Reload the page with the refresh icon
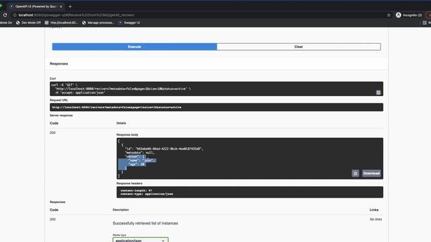Image resolution: width=431 pixels, height=242 pixels. pyautogui.click(x=5, y=15)
